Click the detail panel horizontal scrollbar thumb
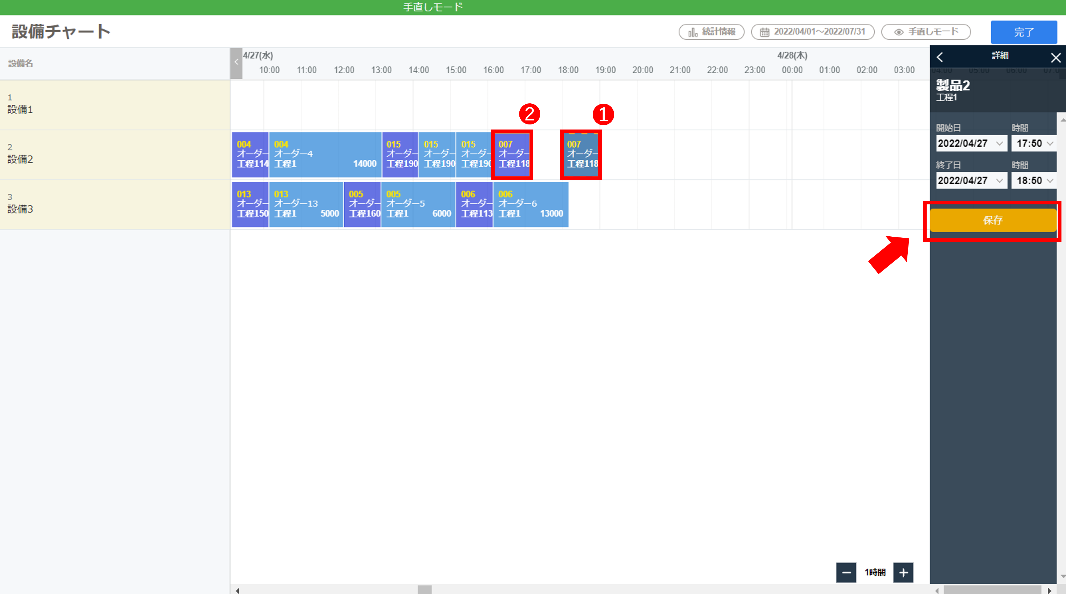 (992, 590)
